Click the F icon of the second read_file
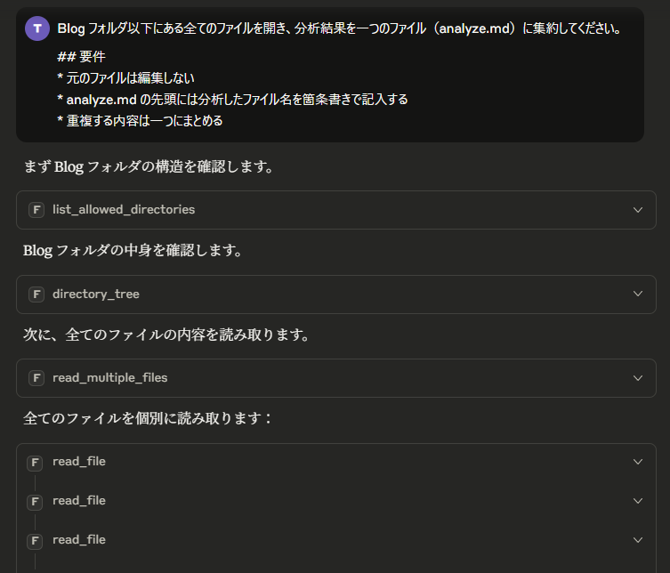 click(x=35, y=502)
